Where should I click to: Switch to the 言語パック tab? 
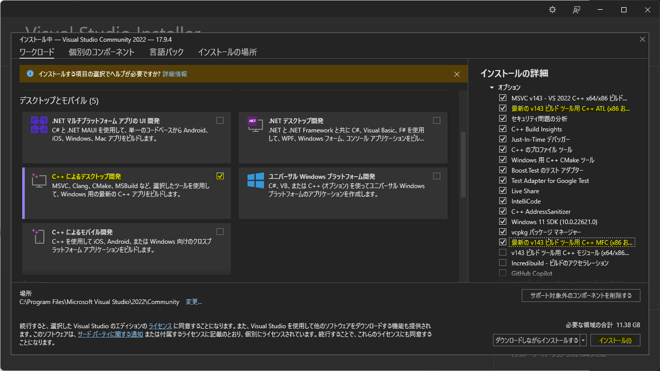click(x=167, y=52)
